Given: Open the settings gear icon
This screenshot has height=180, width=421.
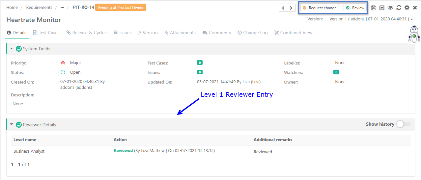Looking at the screenshot, I should tap(407, 8).
